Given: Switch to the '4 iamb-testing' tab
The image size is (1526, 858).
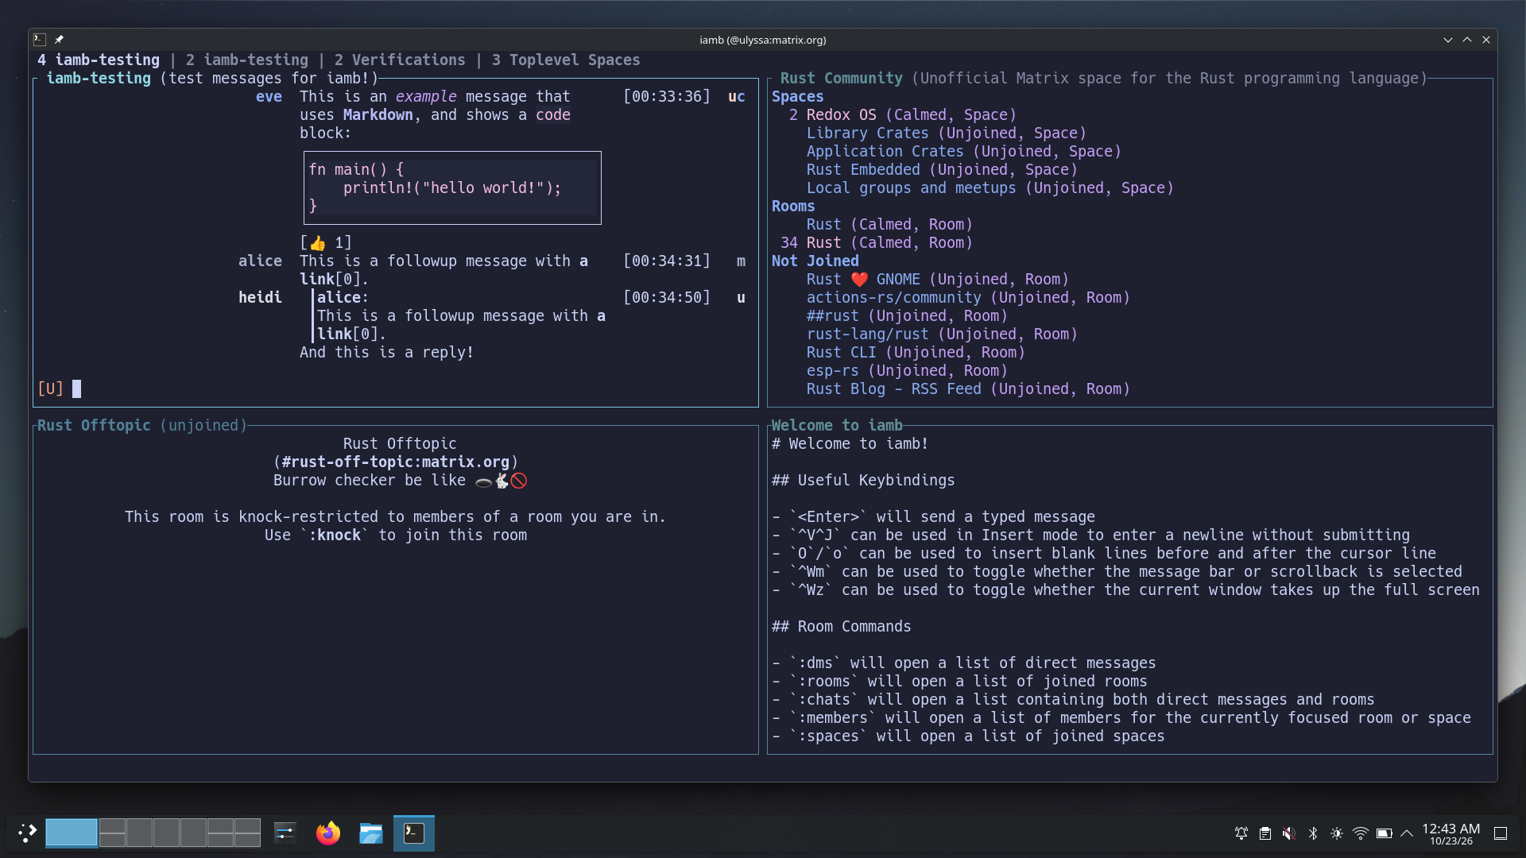Looking at the screenshot, I should click(99, 60).
